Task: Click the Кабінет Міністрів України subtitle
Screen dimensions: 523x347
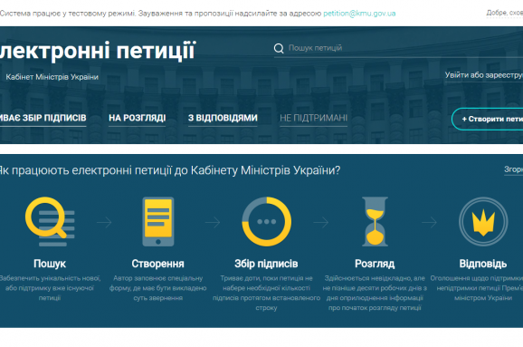Action: [52, 77]
